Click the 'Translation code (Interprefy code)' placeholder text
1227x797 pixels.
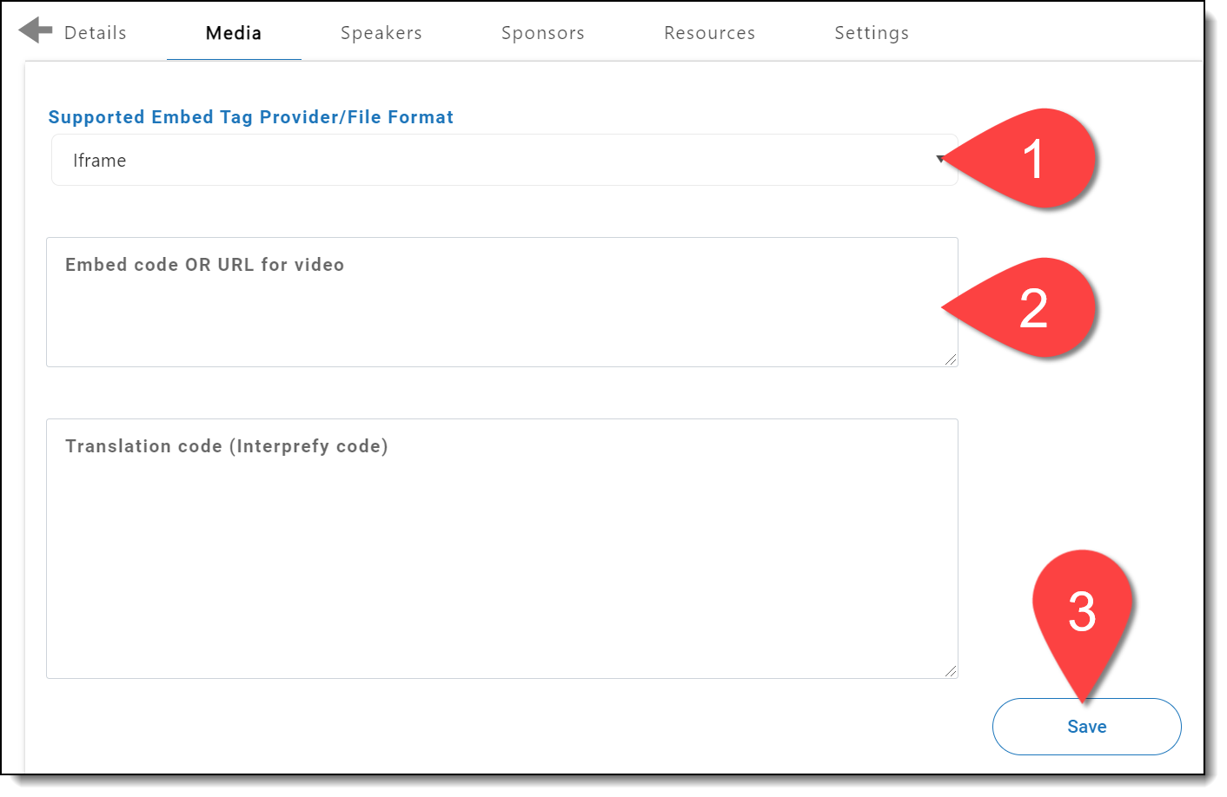[226, 446]
